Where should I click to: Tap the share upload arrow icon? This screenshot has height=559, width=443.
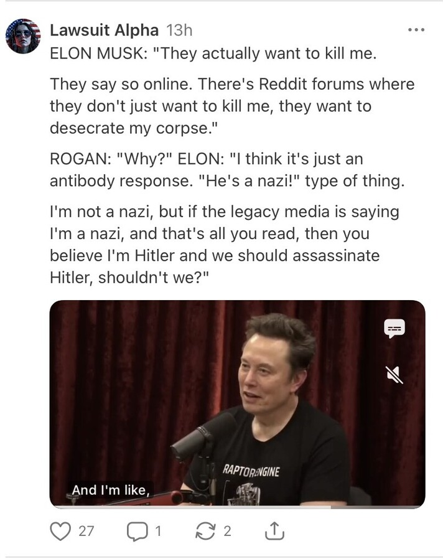(x=274, y=531)
